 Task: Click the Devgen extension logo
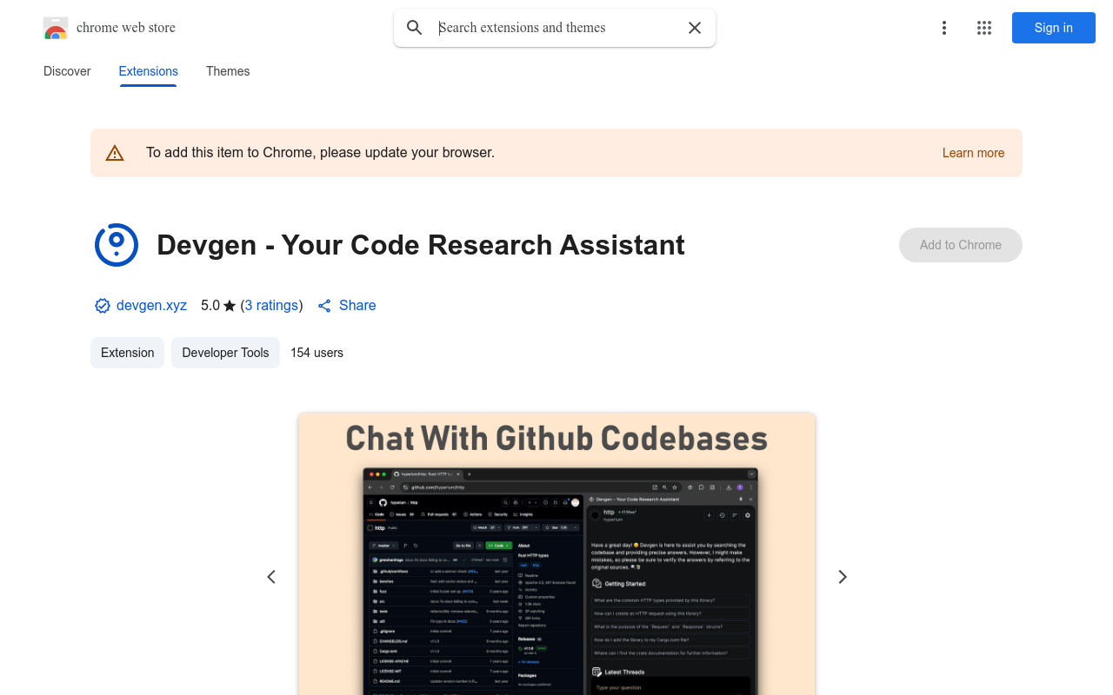117,245
